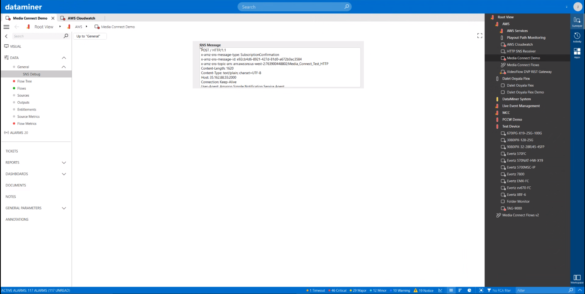Click SNS Debug menu item
Image resolution: width=585 pixels, height=294 pixels.
coord(31,74)
